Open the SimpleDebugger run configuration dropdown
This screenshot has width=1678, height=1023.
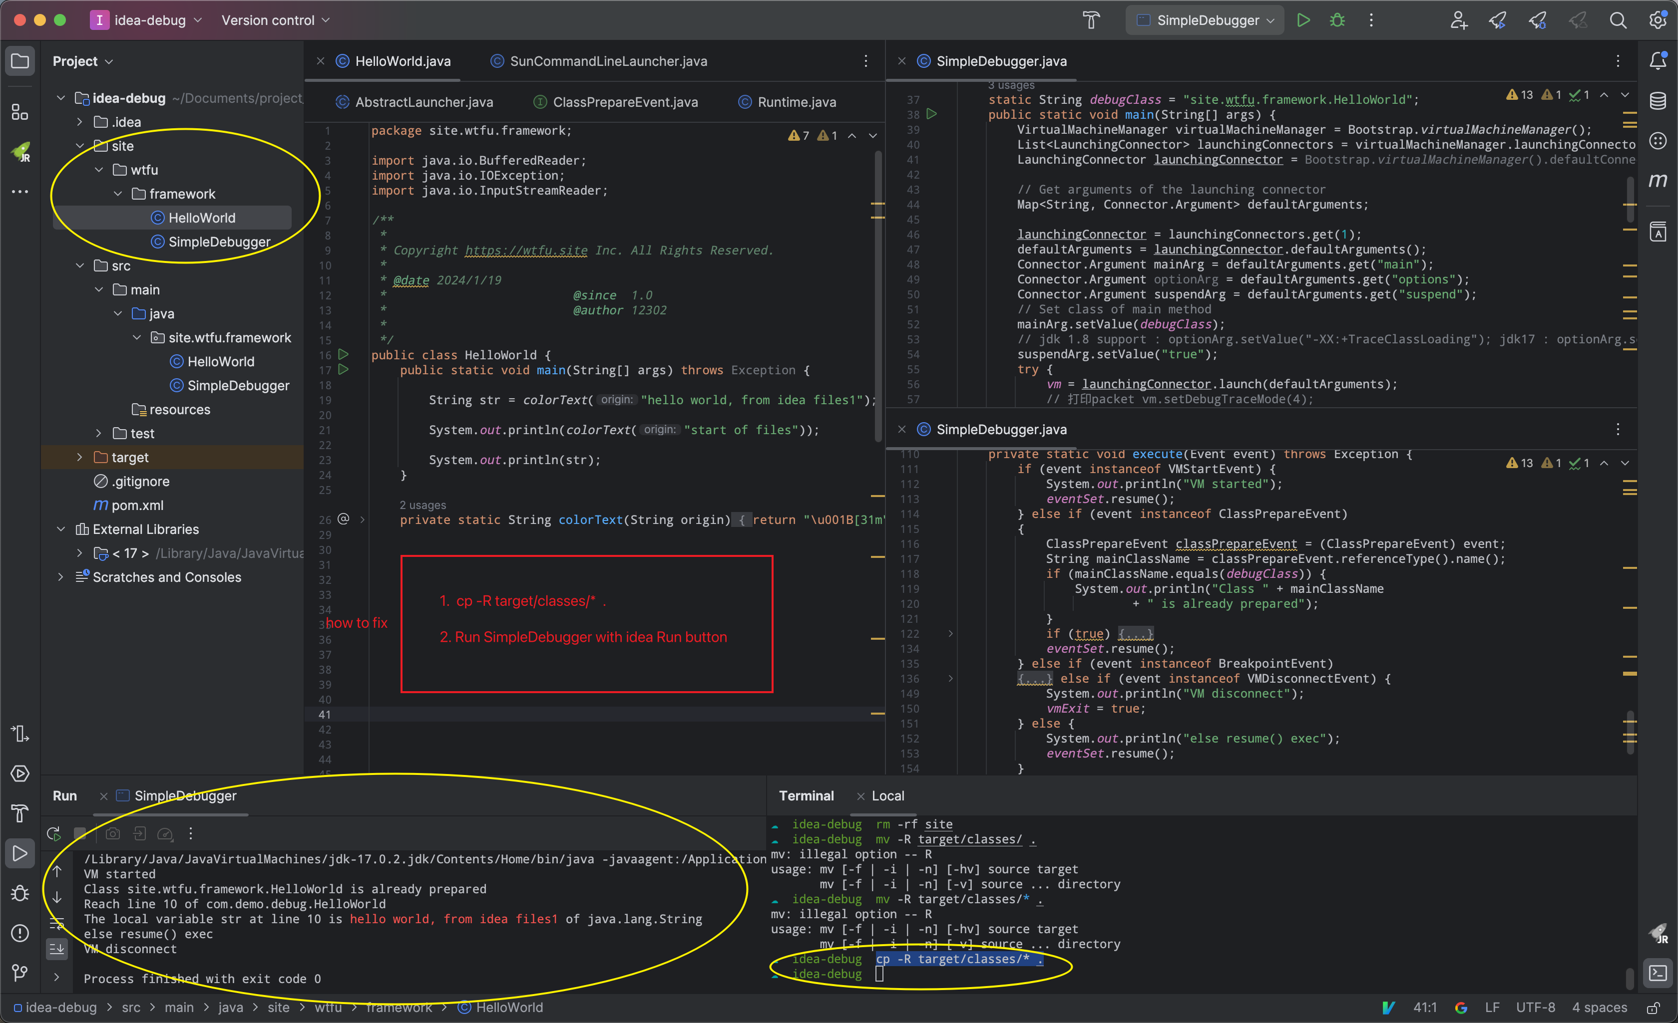tap(1206, 20)
